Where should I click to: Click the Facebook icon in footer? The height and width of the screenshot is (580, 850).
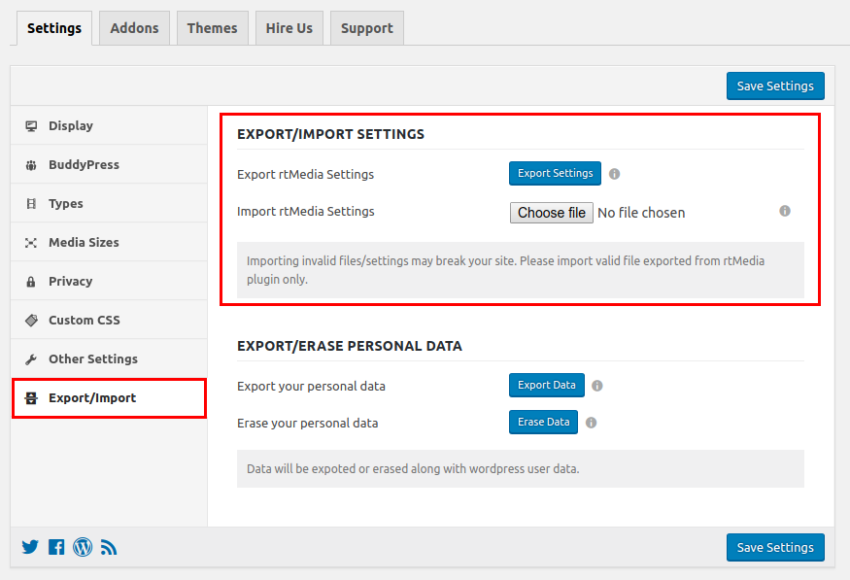tap(56, 547)
